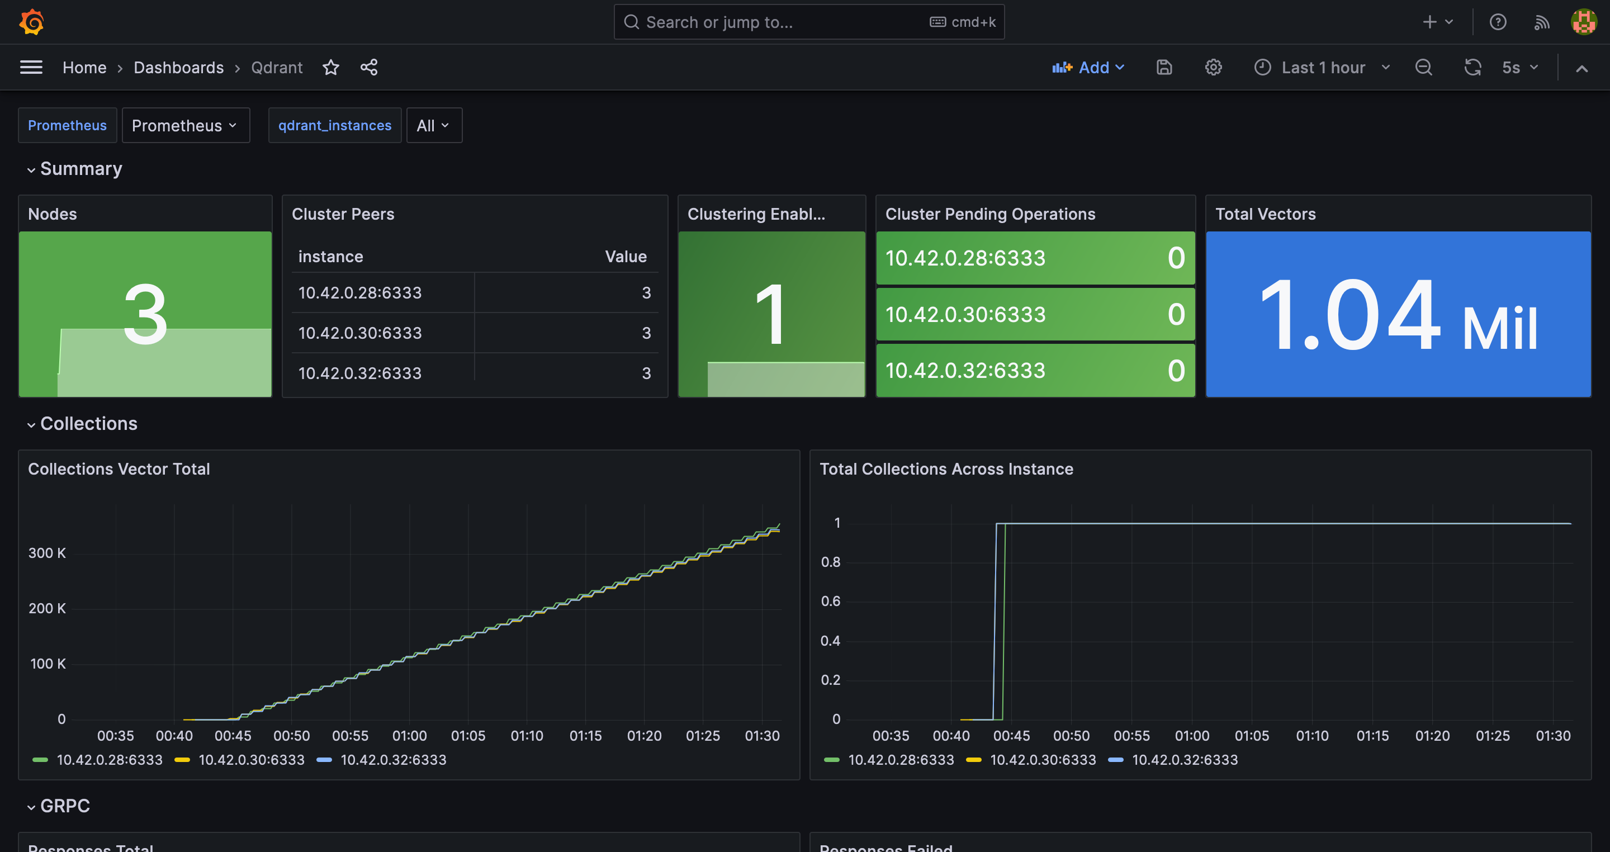
Task: Click 10.42.0.30:6333 pending operations stat
Action: [1036, 314]
